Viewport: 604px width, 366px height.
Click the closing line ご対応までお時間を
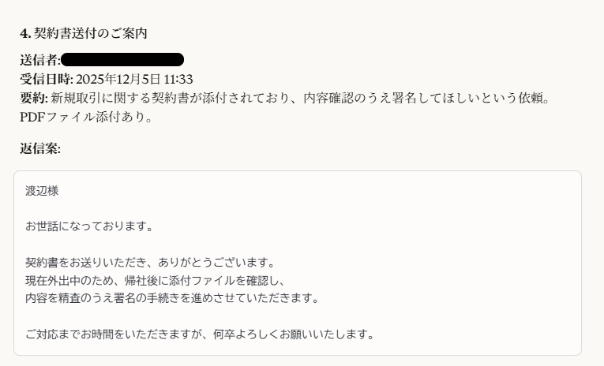200,334
